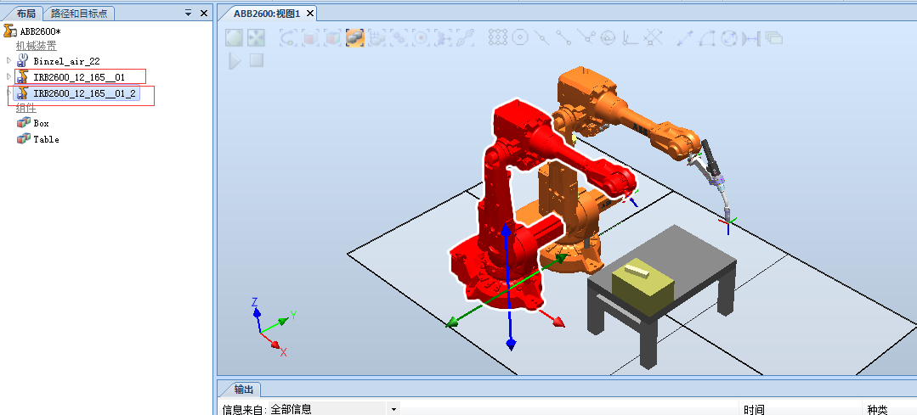917x415 pixels.
Task: Enable Snap Object dot-grid icon
Action: click(497, 38)
